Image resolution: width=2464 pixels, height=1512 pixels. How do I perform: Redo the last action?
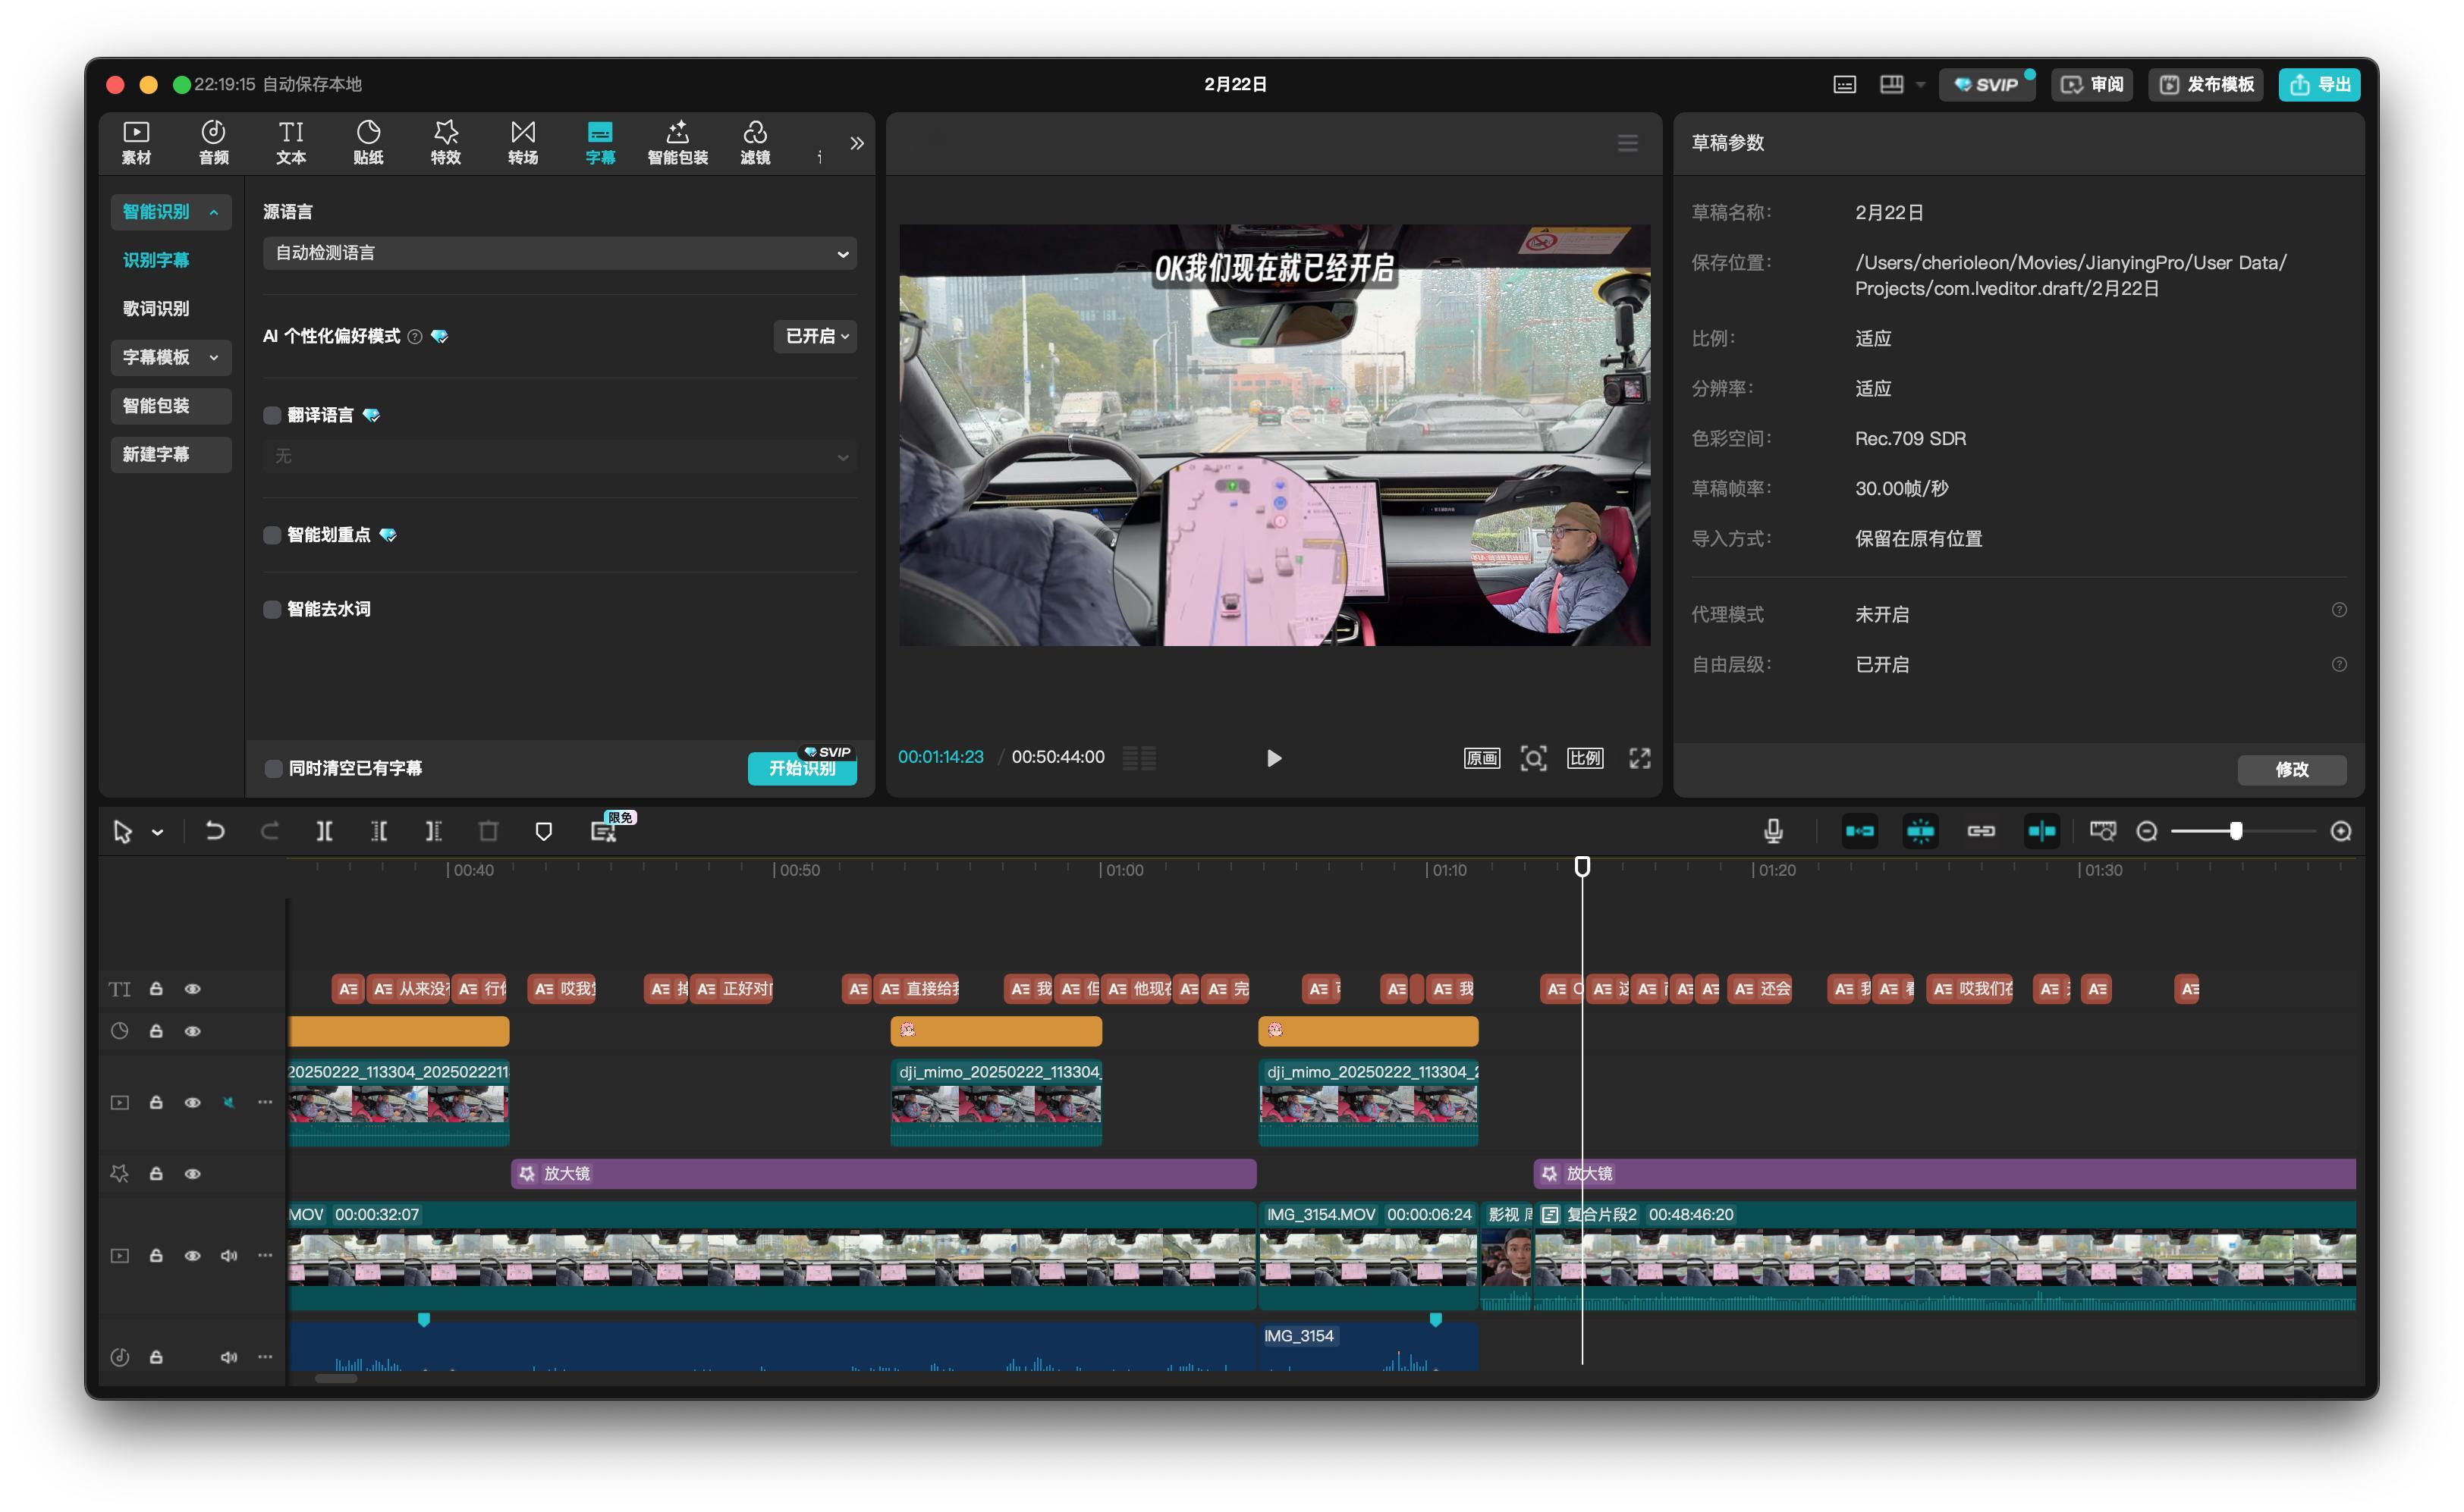[269, 831]
